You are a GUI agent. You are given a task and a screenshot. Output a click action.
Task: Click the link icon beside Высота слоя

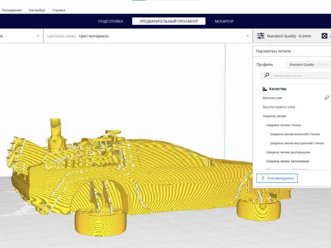(327, 98)
